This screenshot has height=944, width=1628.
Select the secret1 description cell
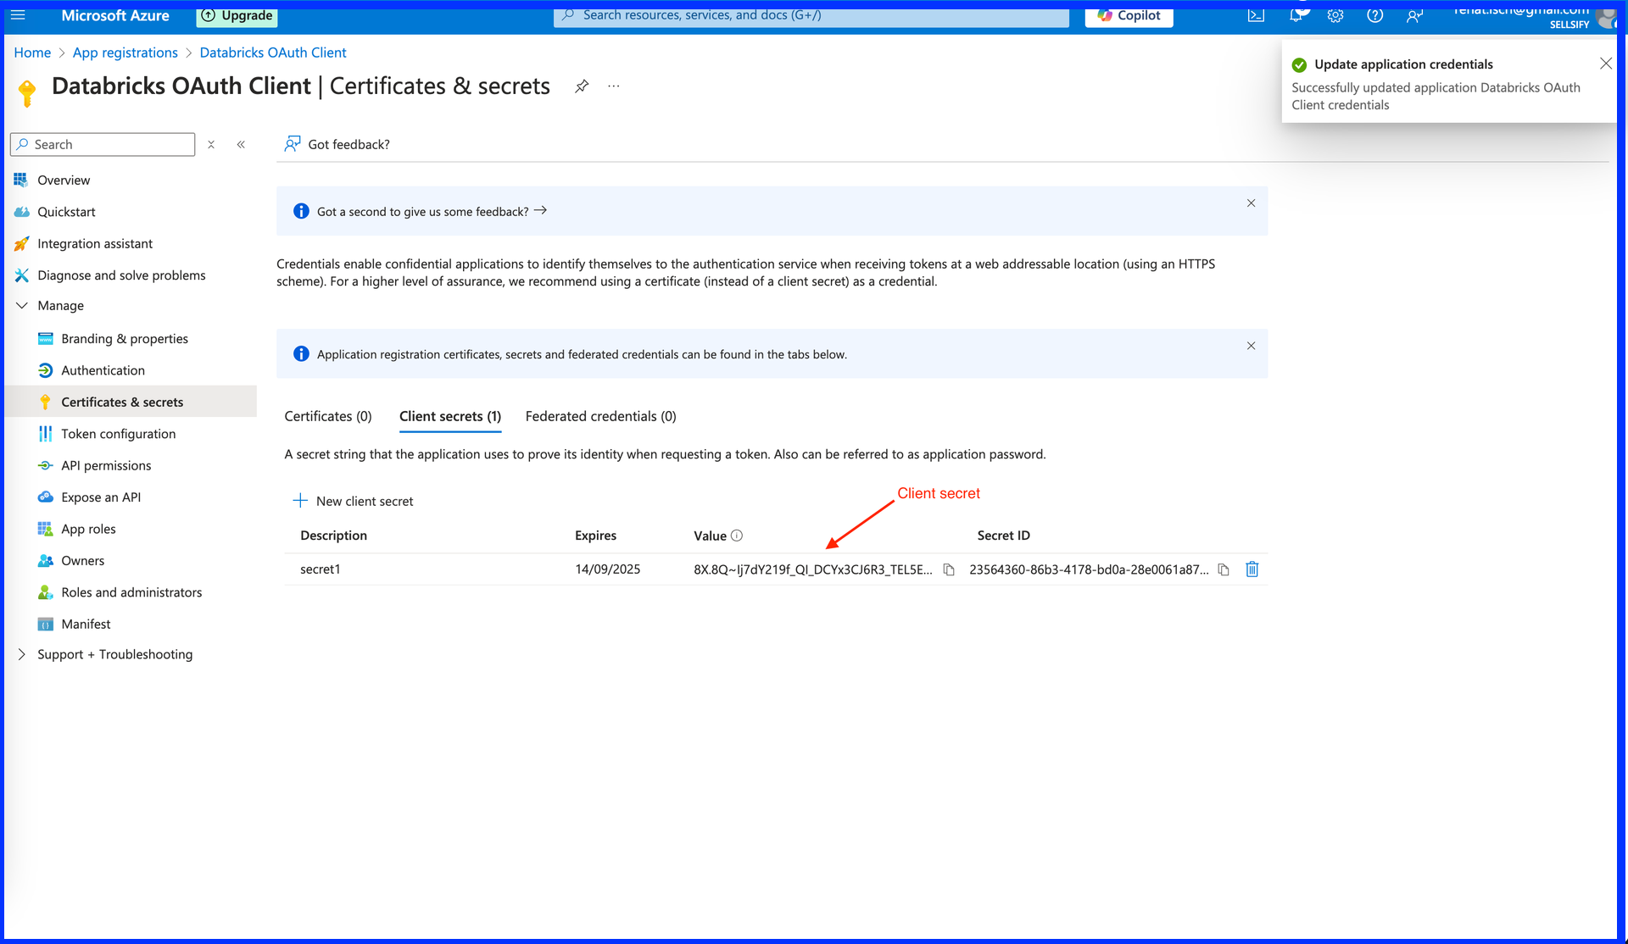tap(320, 569)
